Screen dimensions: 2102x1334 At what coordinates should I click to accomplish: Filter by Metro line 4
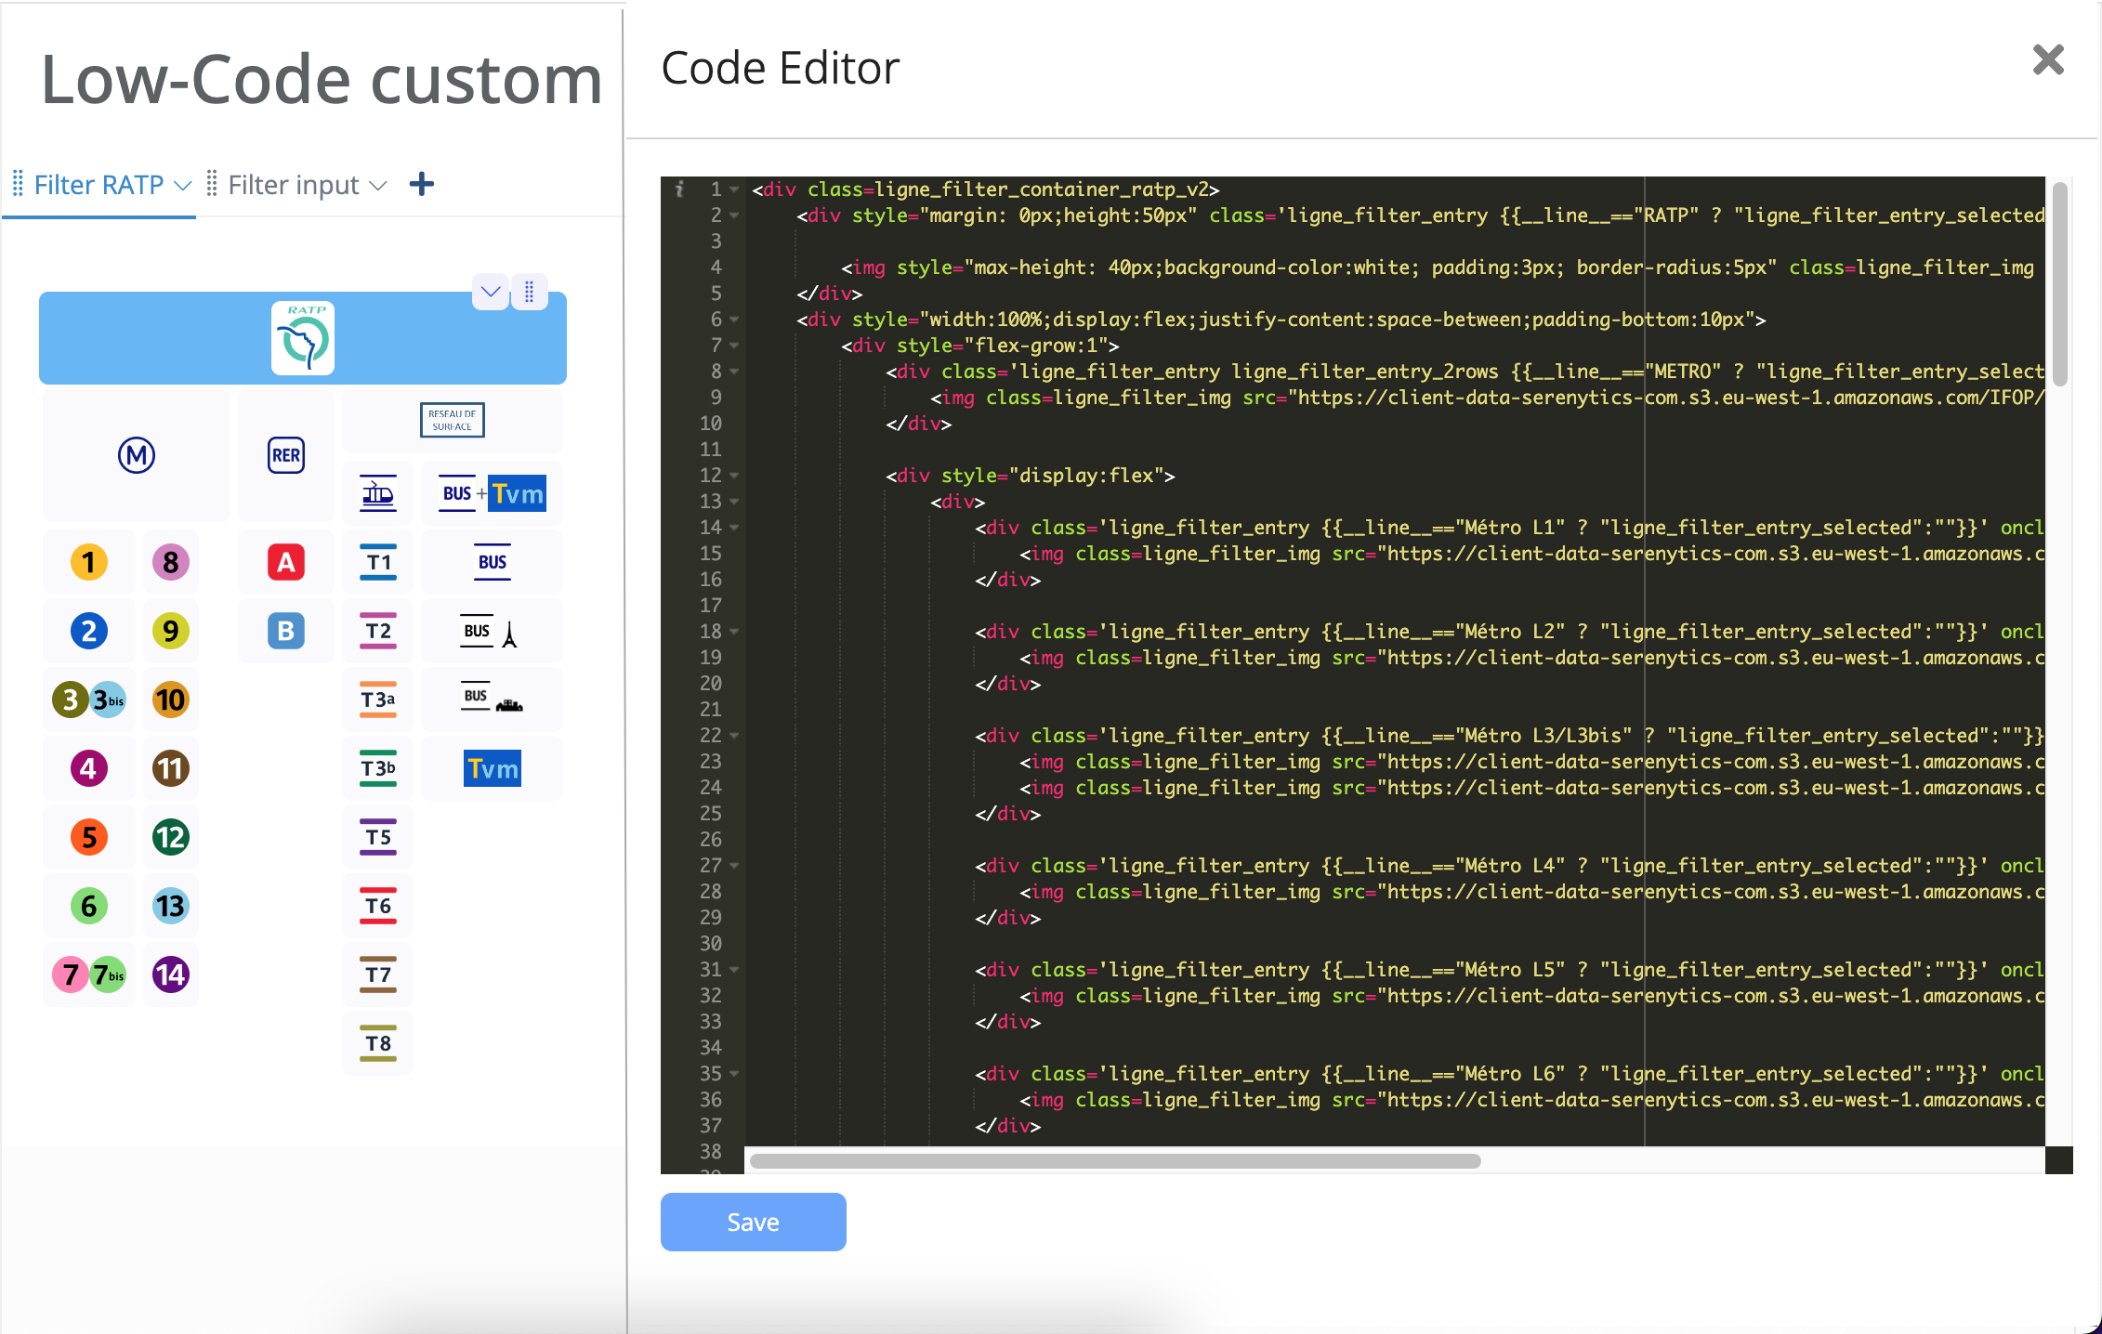click(89, 768)
